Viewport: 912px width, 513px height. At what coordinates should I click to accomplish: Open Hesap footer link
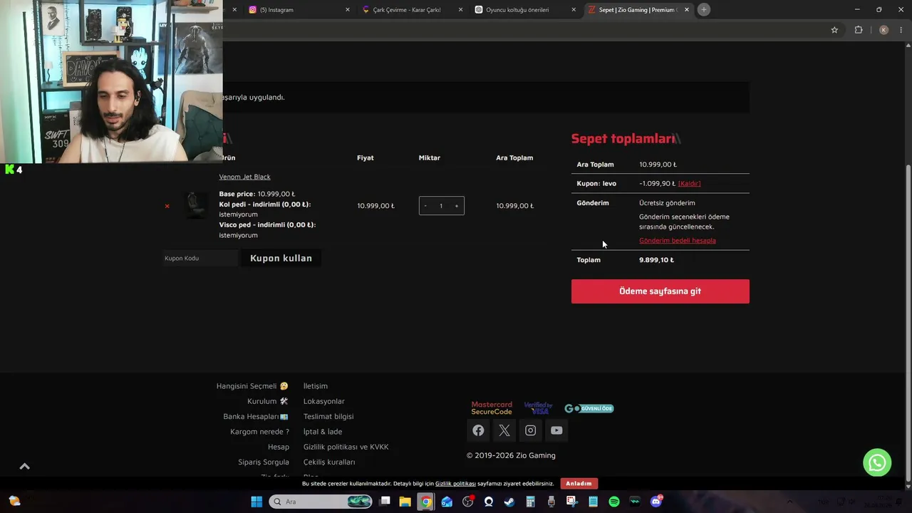(x=279, y=447)
